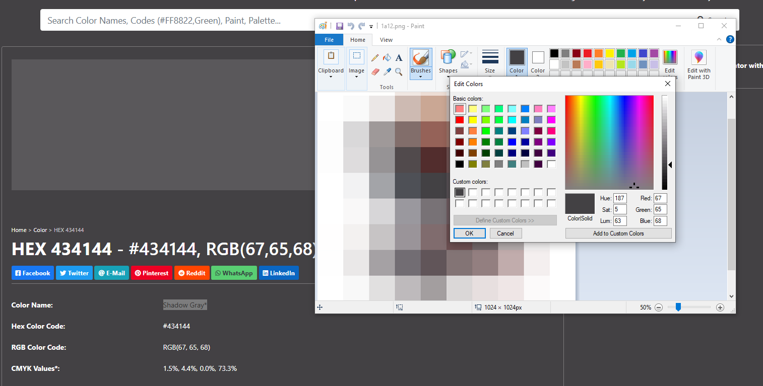Click the Shadow Gray color name text
This screenshot has width=763, height=386.
click(185, 305)
